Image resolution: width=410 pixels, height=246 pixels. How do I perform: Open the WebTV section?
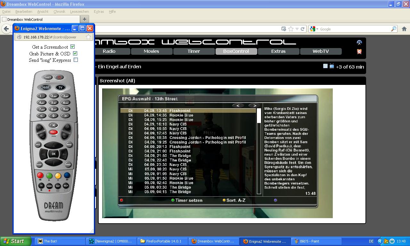[x=321, y=51]
